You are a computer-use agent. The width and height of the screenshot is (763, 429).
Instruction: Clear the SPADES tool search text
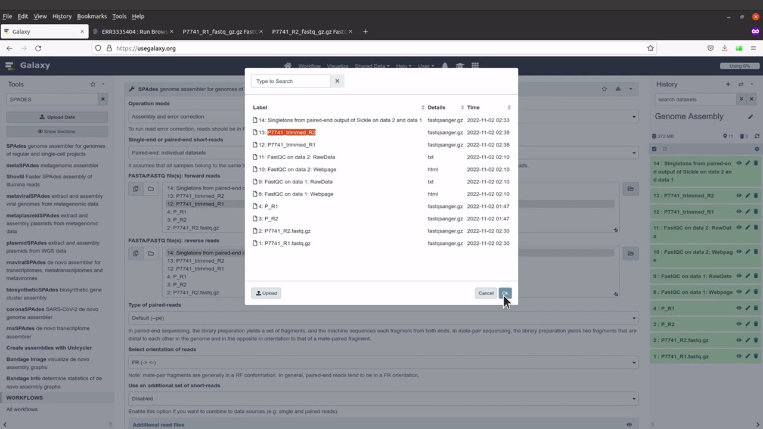click(x=103, y=100)
